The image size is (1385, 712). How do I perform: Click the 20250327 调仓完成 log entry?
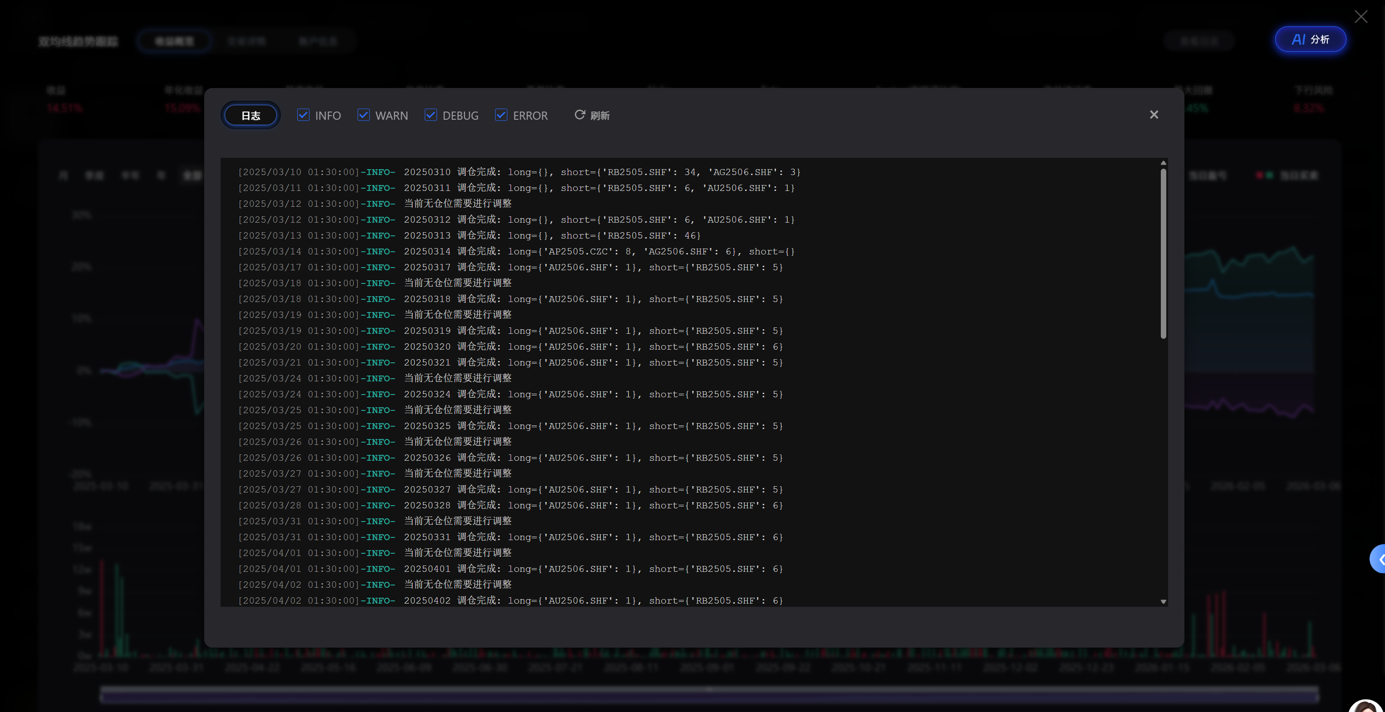pos(511,489)
